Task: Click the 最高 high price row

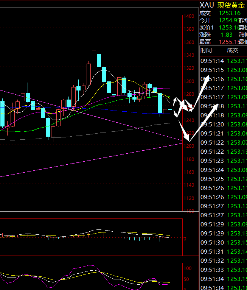Action: (222, 42)
